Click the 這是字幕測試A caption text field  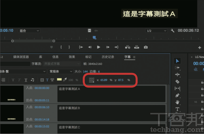(112, 94)
